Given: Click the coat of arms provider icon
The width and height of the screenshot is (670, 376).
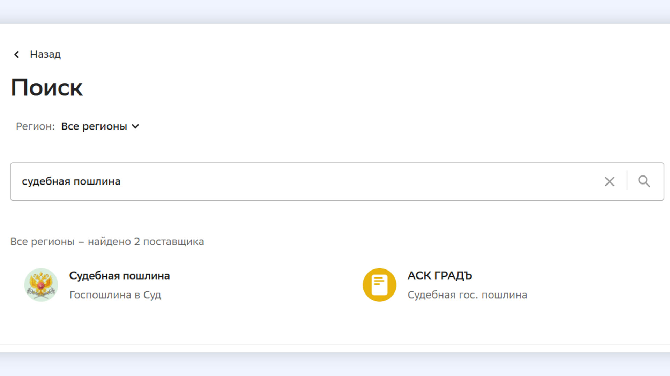Looking at the screenshot, I should click(x=41, y=285).
